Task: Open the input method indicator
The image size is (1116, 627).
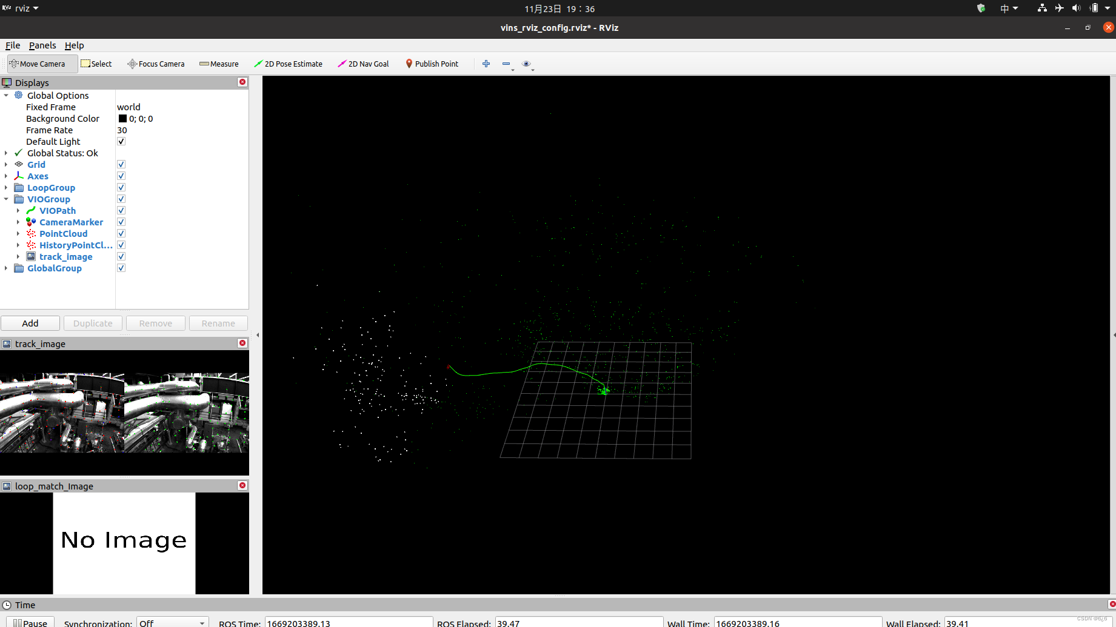Action: [1009, 8]
